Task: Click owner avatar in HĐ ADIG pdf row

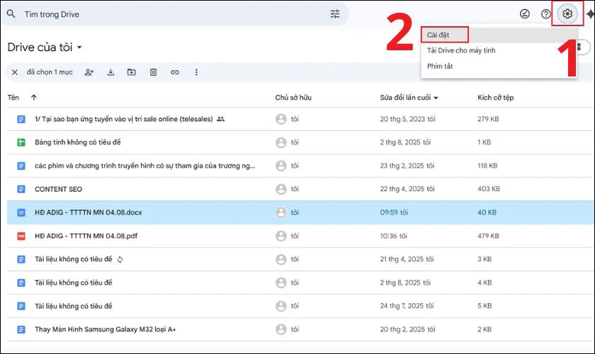Action: click(x=280, y=236)
